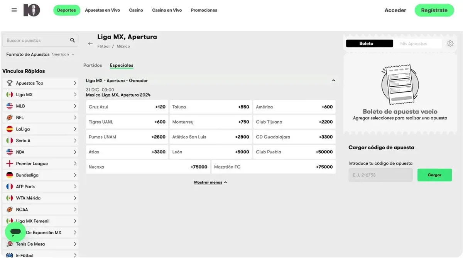Select Cruz Azul +120 odds
The image size is (463, 258).
(x=127, y=107)
